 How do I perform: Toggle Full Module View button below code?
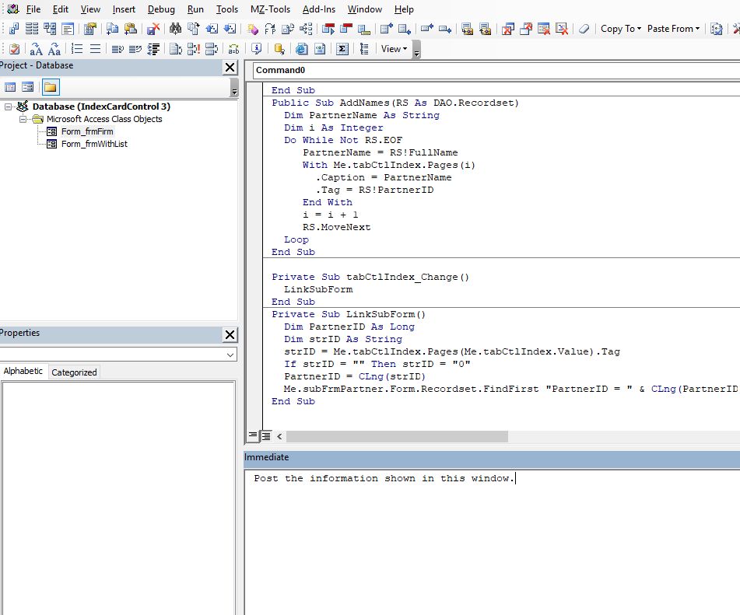[x=265, y=436]
